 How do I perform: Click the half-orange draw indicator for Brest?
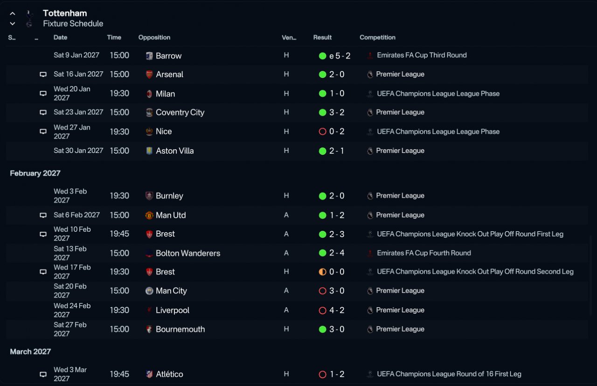click(322, 272)
